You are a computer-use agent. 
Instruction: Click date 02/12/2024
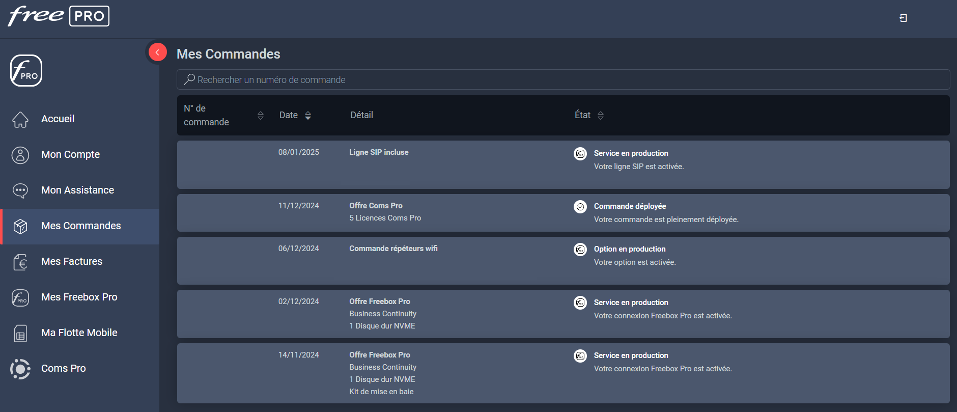pyautogui.click(x=299, y=301)
